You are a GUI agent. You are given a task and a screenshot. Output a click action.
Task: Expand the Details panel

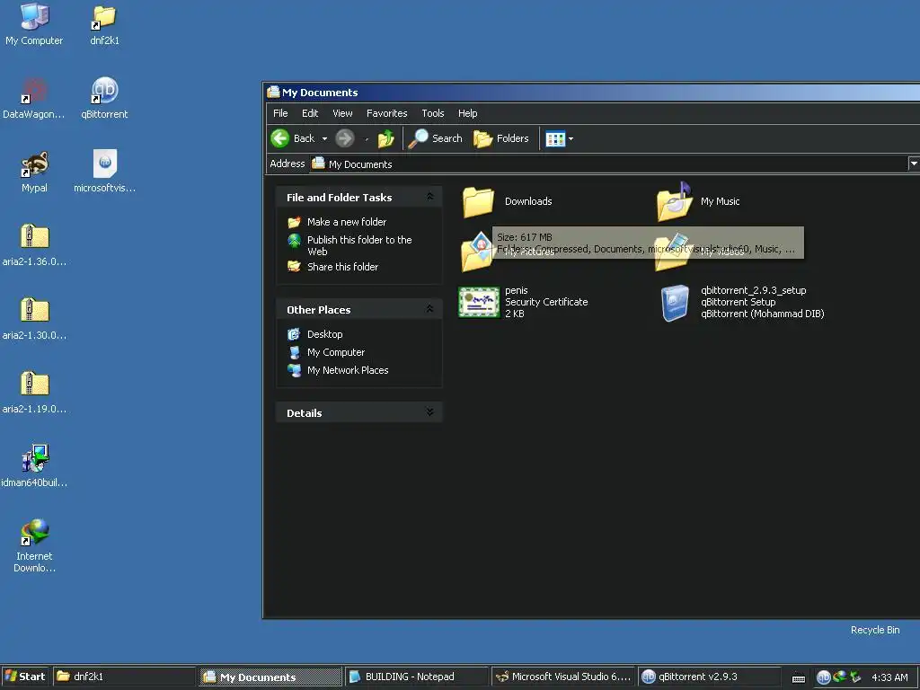(430, 411)
